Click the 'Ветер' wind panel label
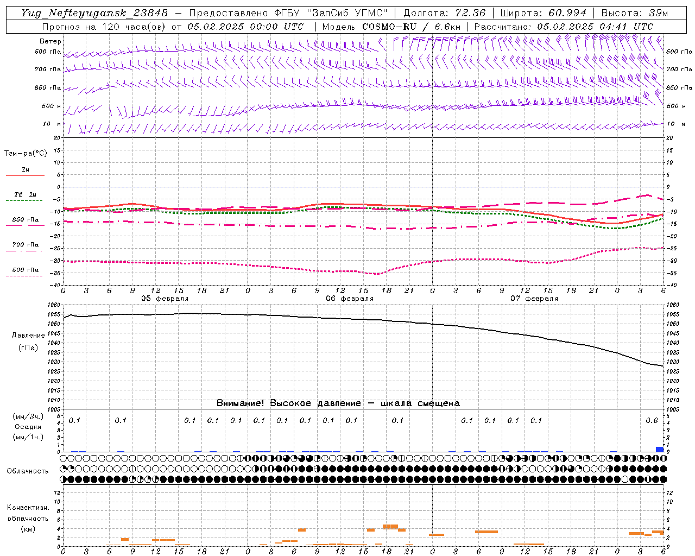The height and width of the screenshot is (556, 695). (x=50, y=41)
